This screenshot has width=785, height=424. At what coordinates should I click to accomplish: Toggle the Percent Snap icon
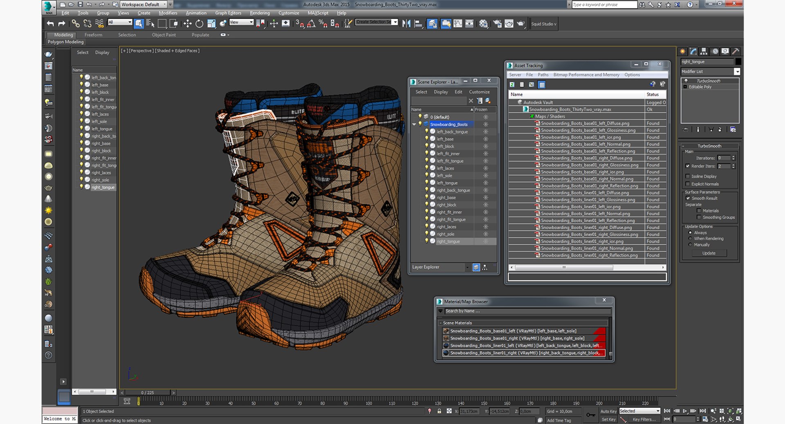click(x=323, y=24)
